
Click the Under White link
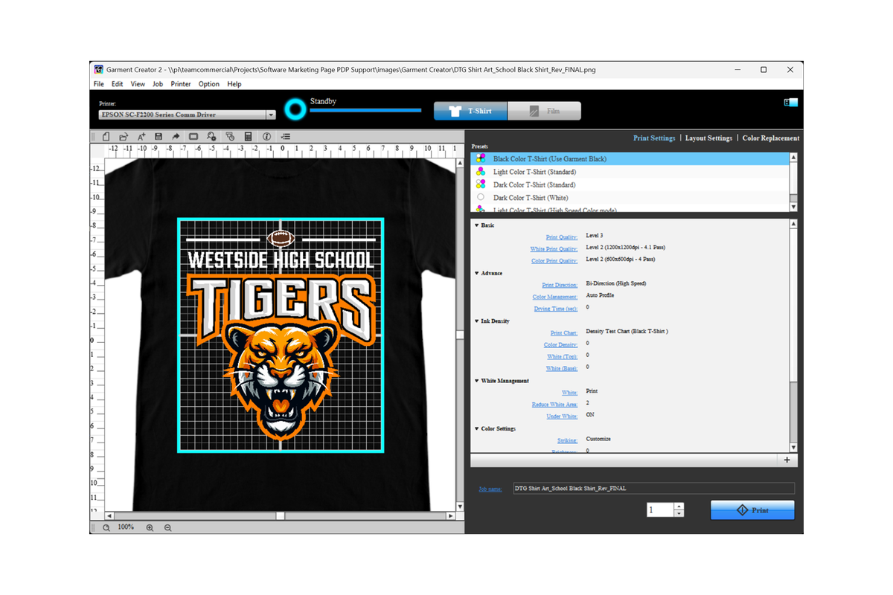click(563, 416)
